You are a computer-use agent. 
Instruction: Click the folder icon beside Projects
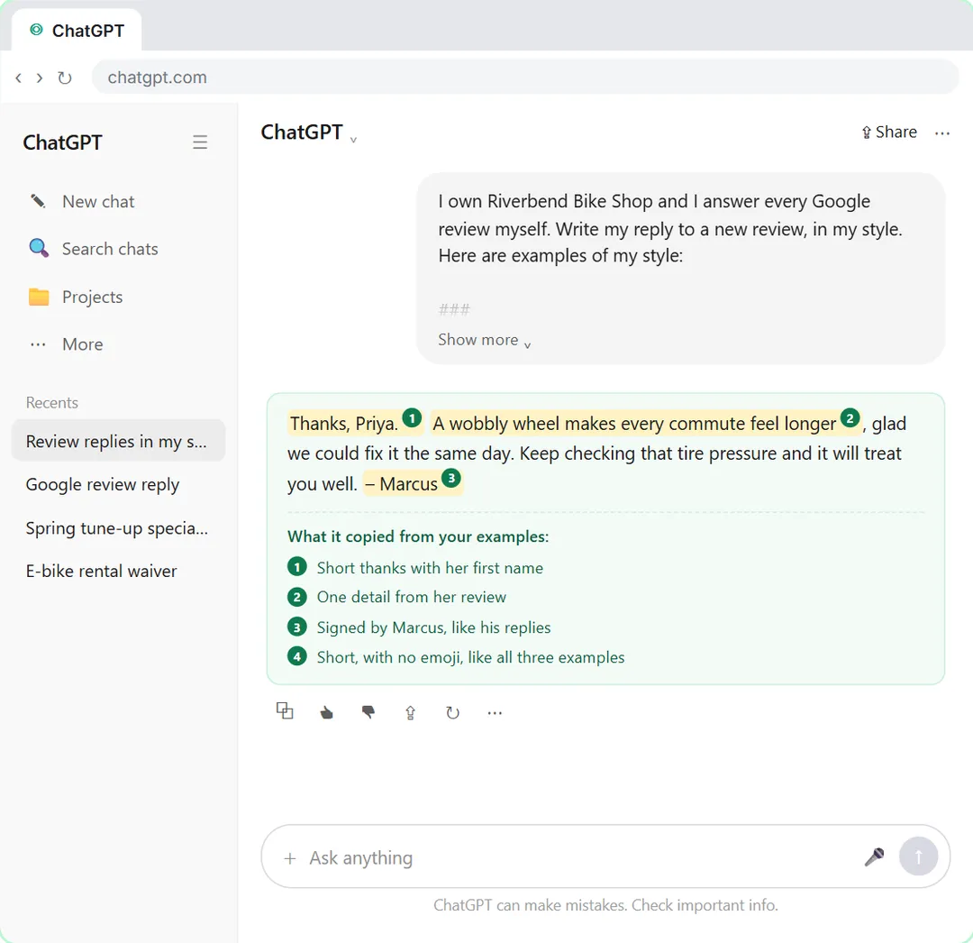click(x=39, y=297)
